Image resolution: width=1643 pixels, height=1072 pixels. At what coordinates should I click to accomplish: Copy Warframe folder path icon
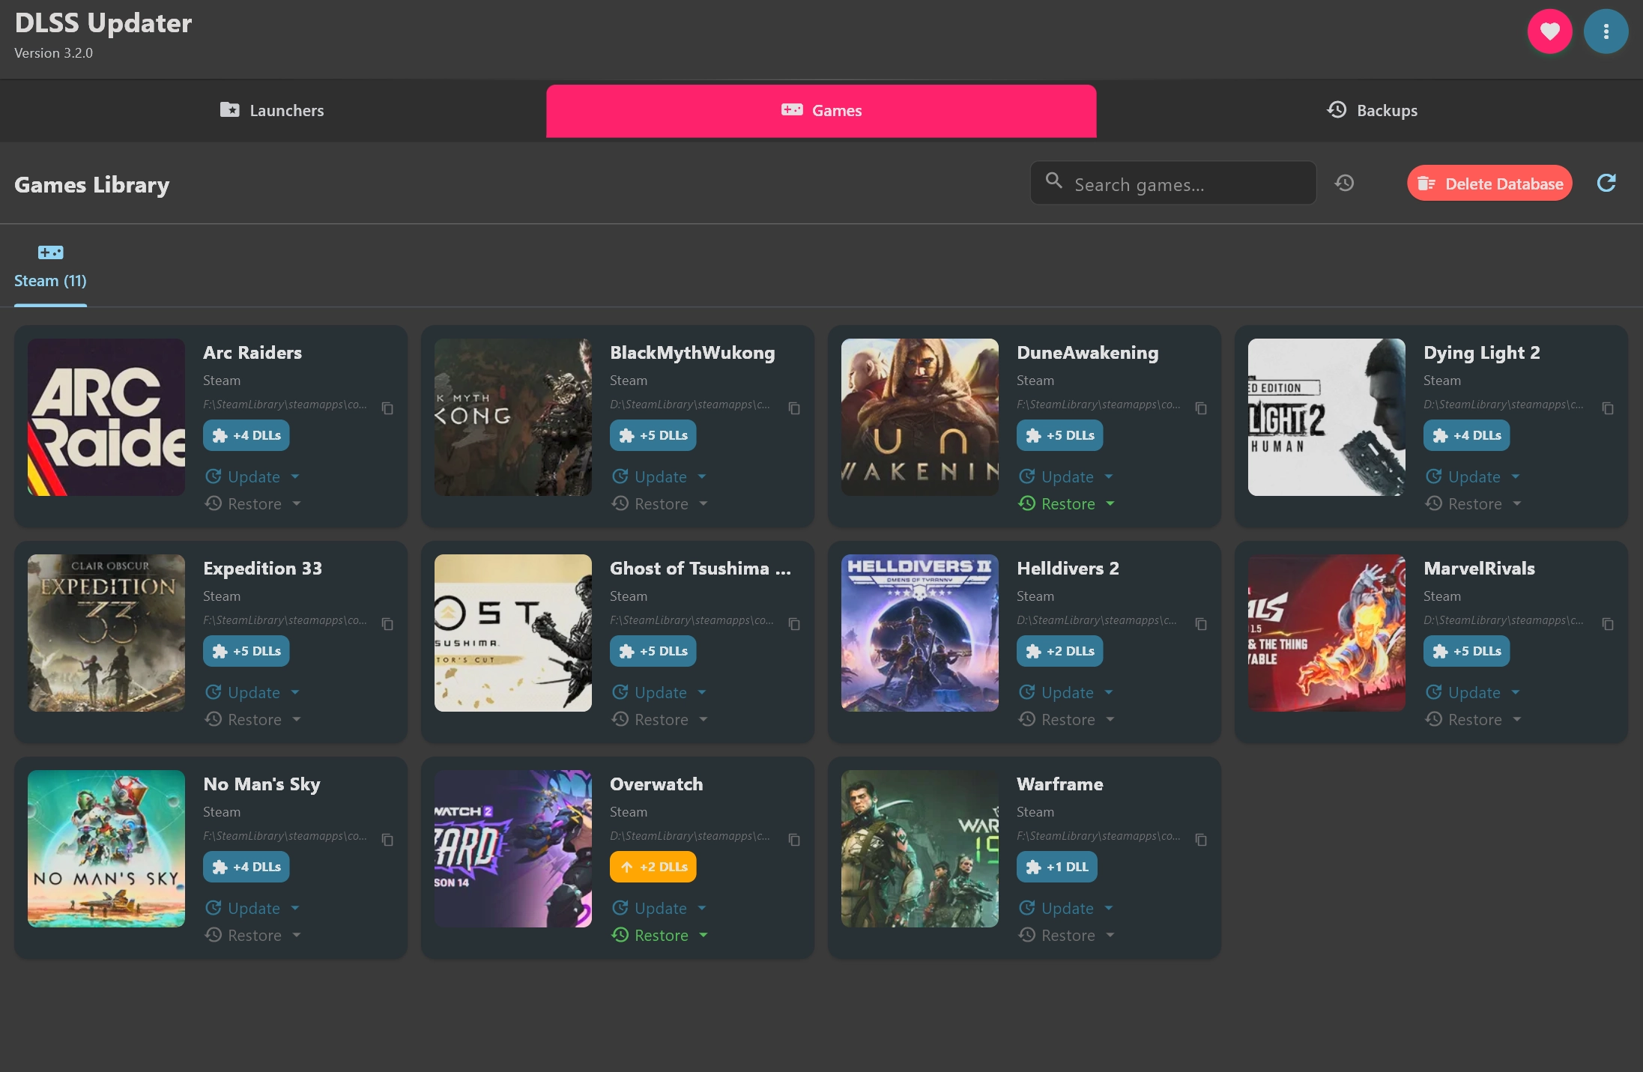[x=1201, y=840]
